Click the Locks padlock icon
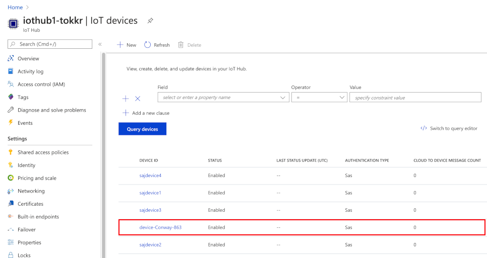This screenshot has width=487, height=258. (x=11, y=255)
